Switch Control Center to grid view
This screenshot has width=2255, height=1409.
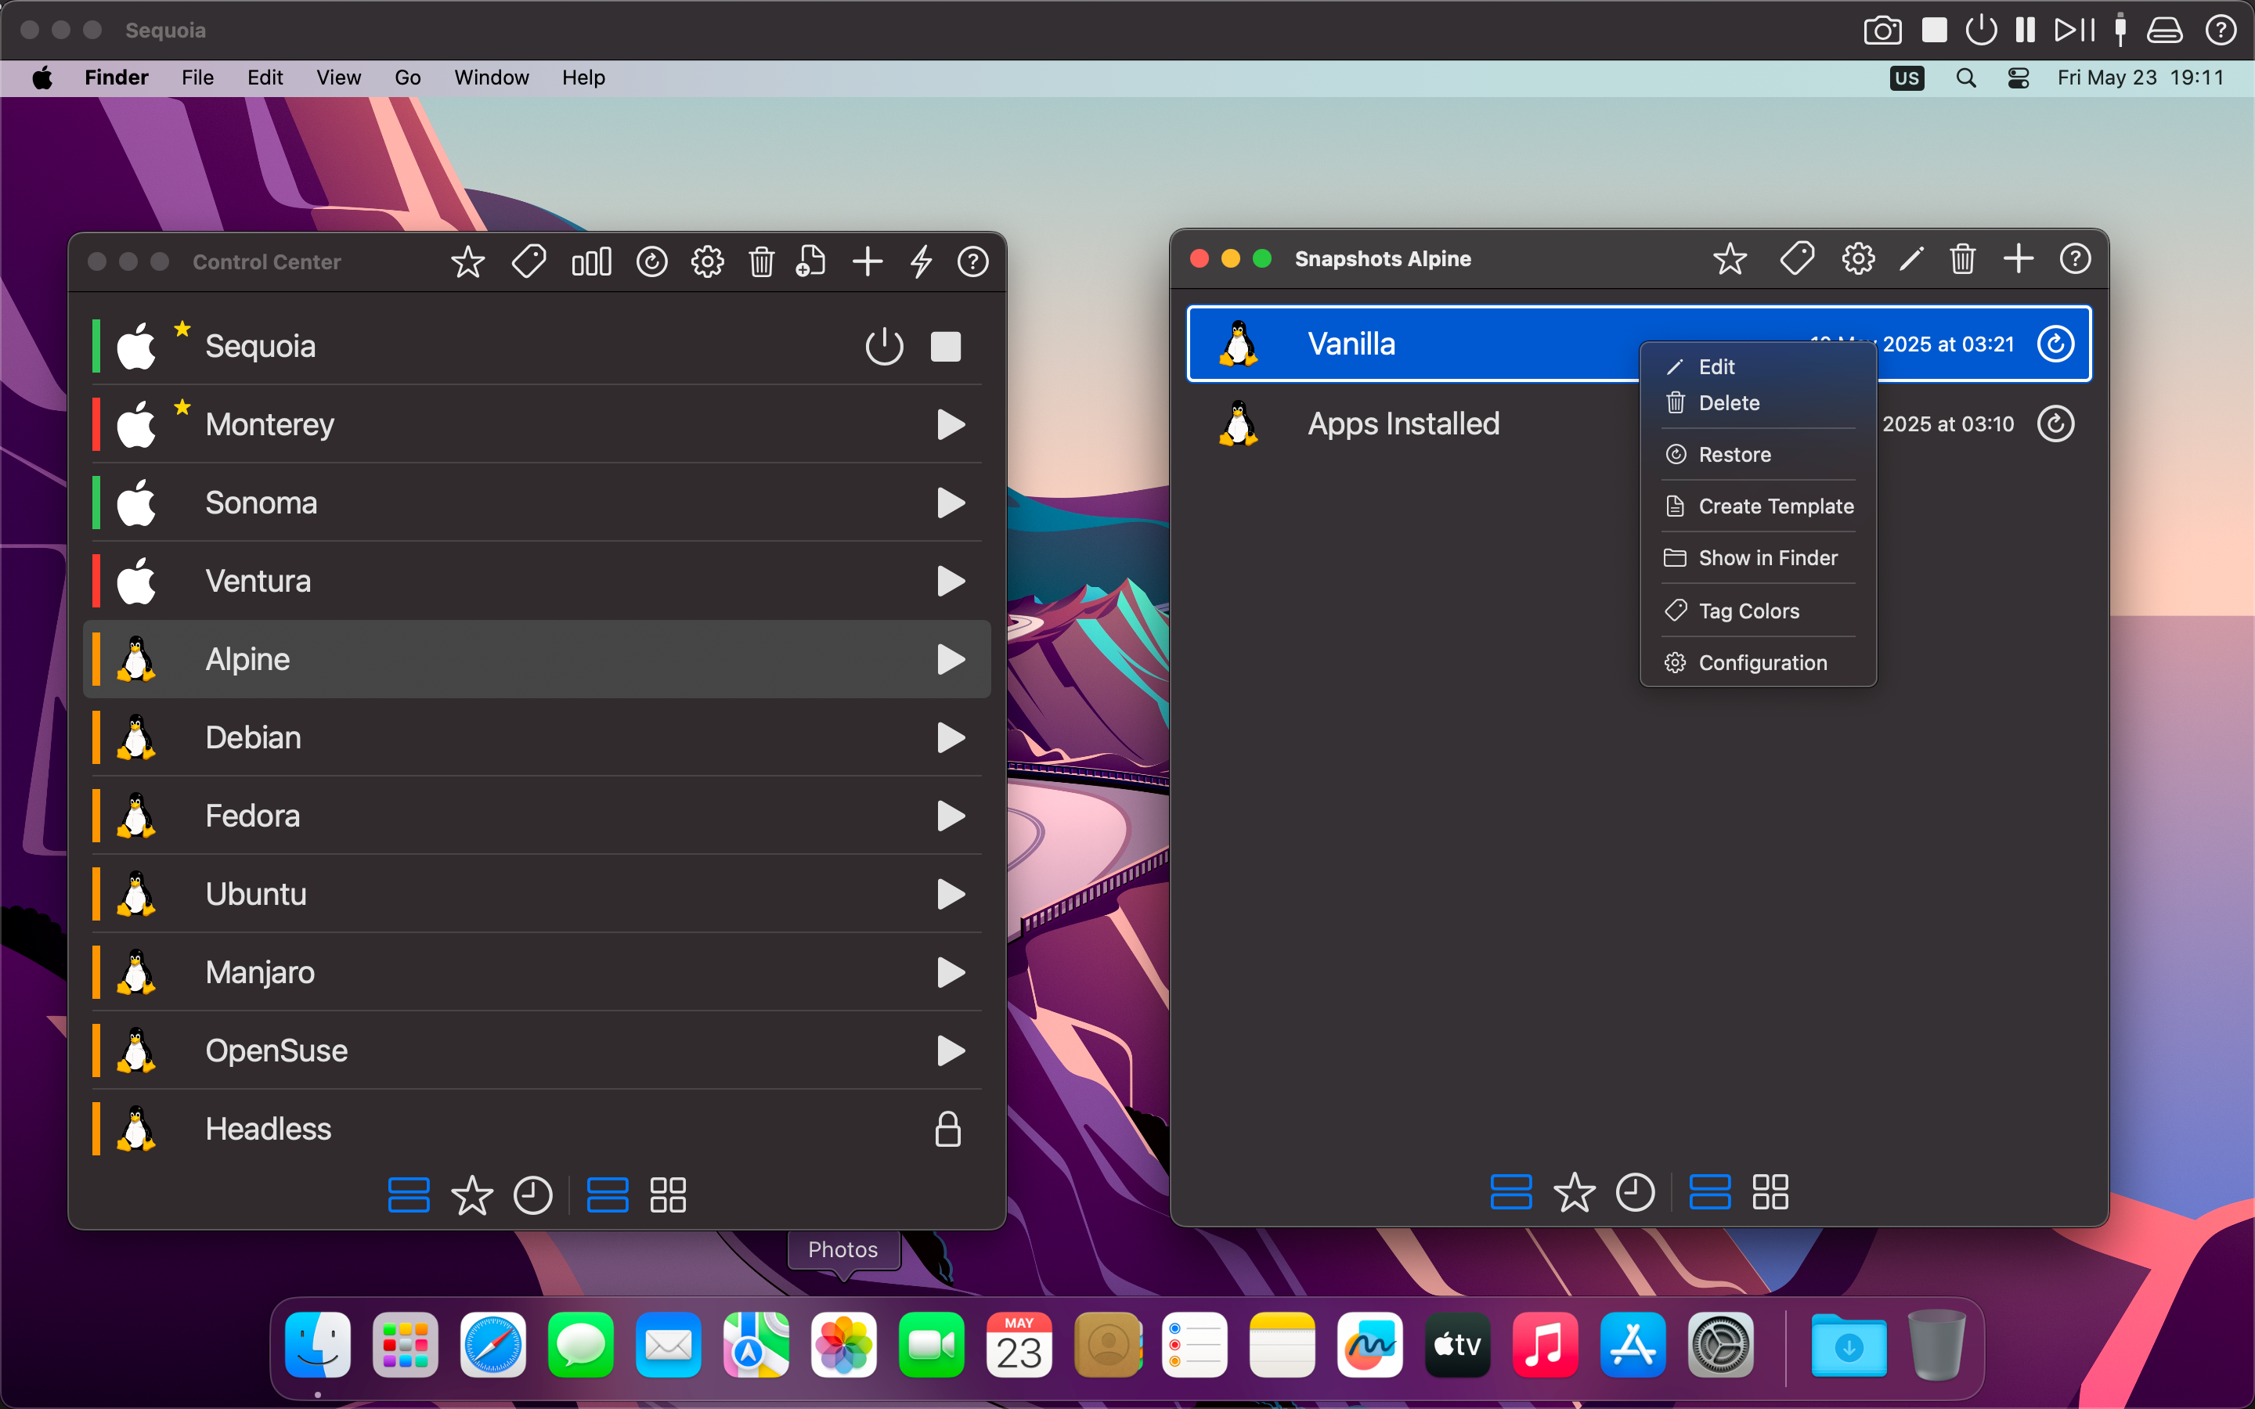[x=667, y=1195]
